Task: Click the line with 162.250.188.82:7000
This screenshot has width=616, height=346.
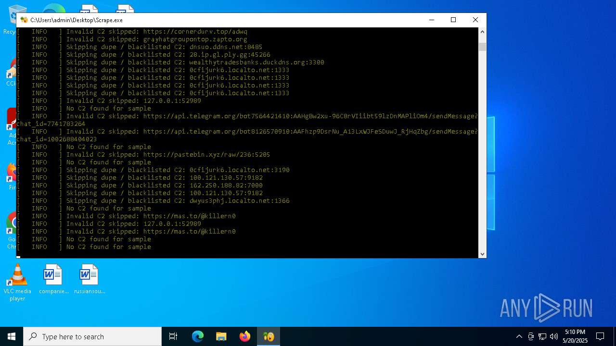Action: (x=140, y=185)
